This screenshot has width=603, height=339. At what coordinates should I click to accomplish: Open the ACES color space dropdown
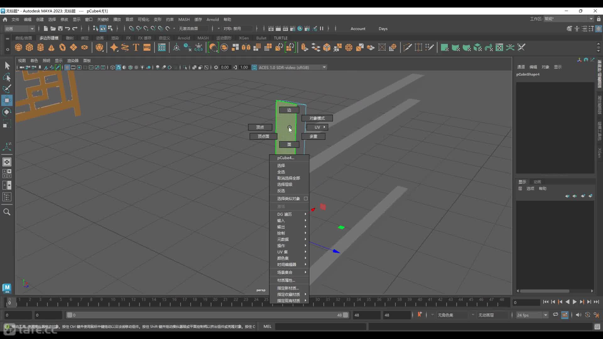pyautogui.click(x=324, y=67)
